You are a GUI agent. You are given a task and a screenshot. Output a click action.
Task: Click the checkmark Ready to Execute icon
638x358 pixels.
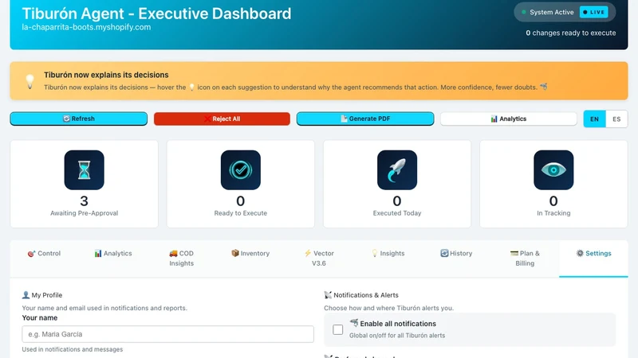tap(241, 170)
